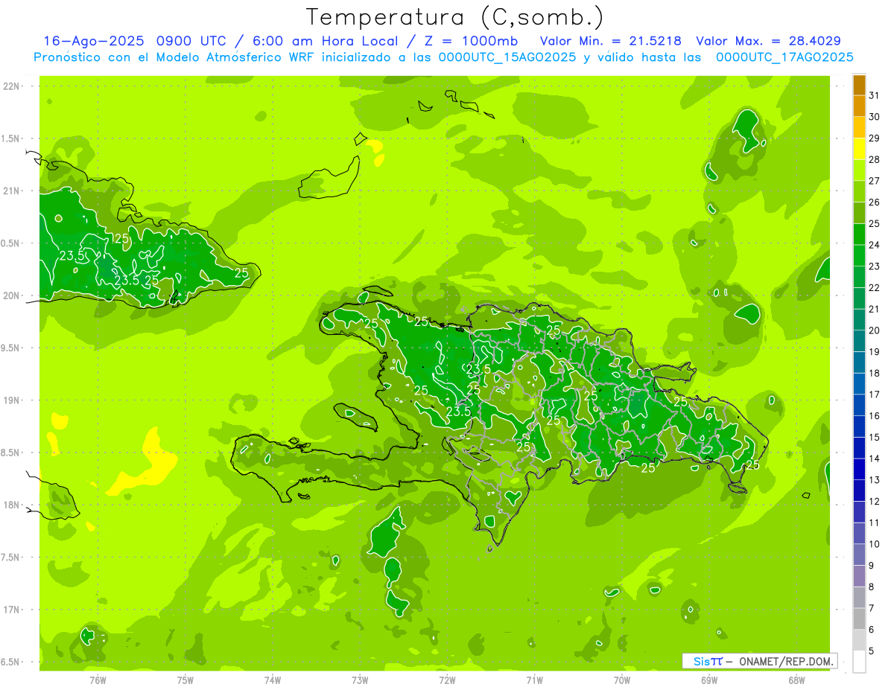Click the '74W' longitude label

(x=272, y=680)
